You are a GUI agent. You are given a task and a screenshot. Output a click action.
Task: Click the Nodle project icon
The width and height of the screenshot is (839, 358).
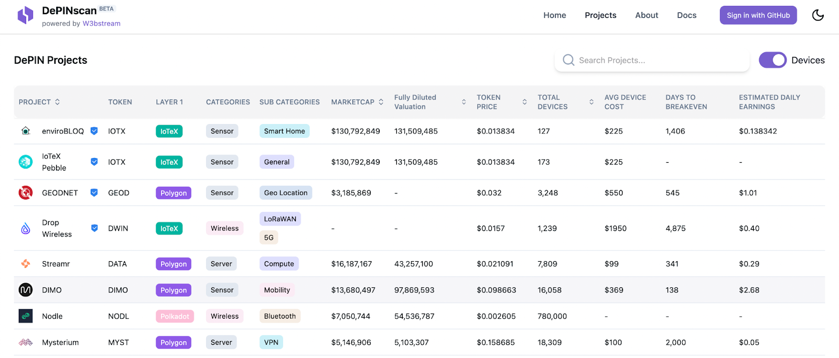tap(26, 316)
